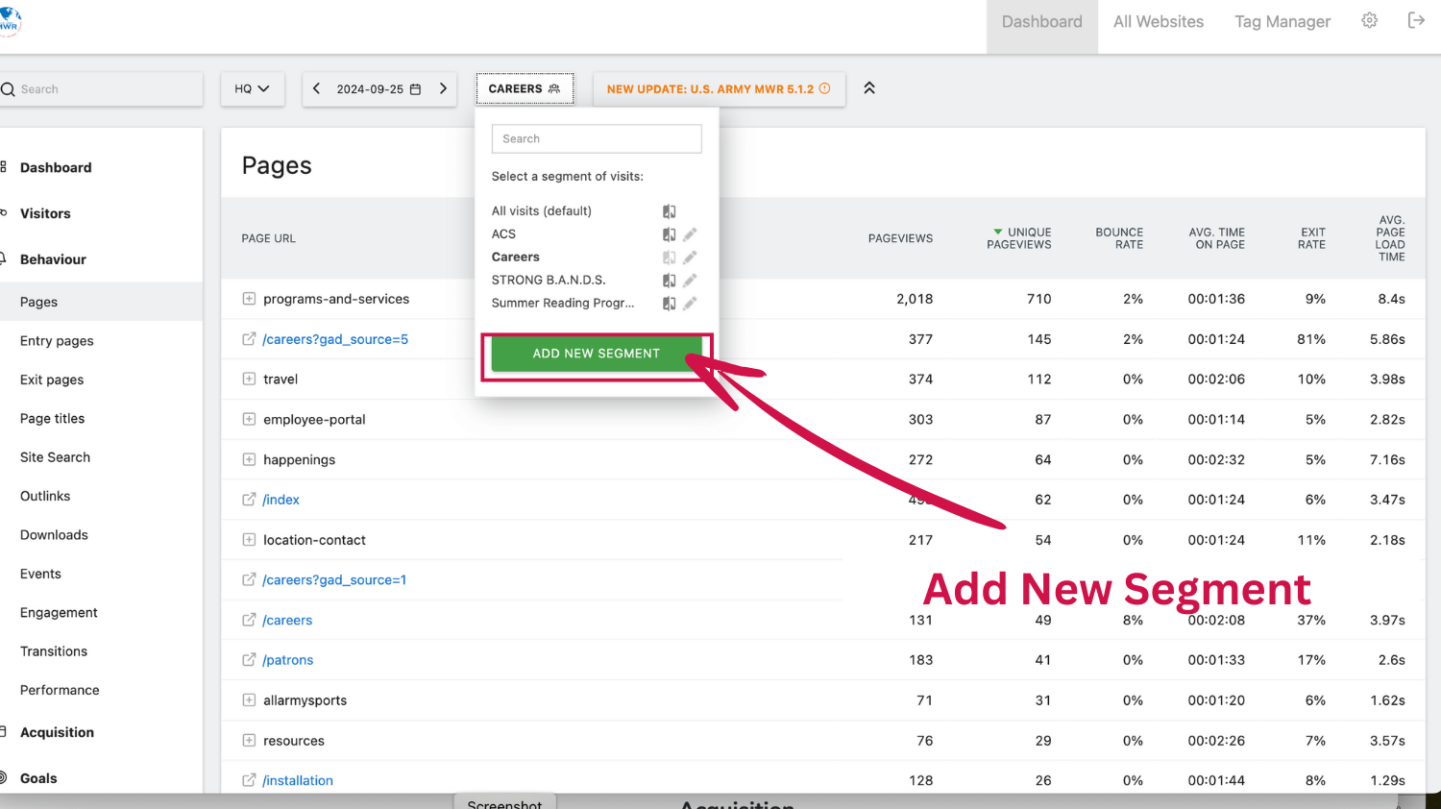Image resolution: width=1441 pixels, height=809 pixels.
Task: Edit the Summer Reading Progr... segment
Action: (x=690, y=304)
